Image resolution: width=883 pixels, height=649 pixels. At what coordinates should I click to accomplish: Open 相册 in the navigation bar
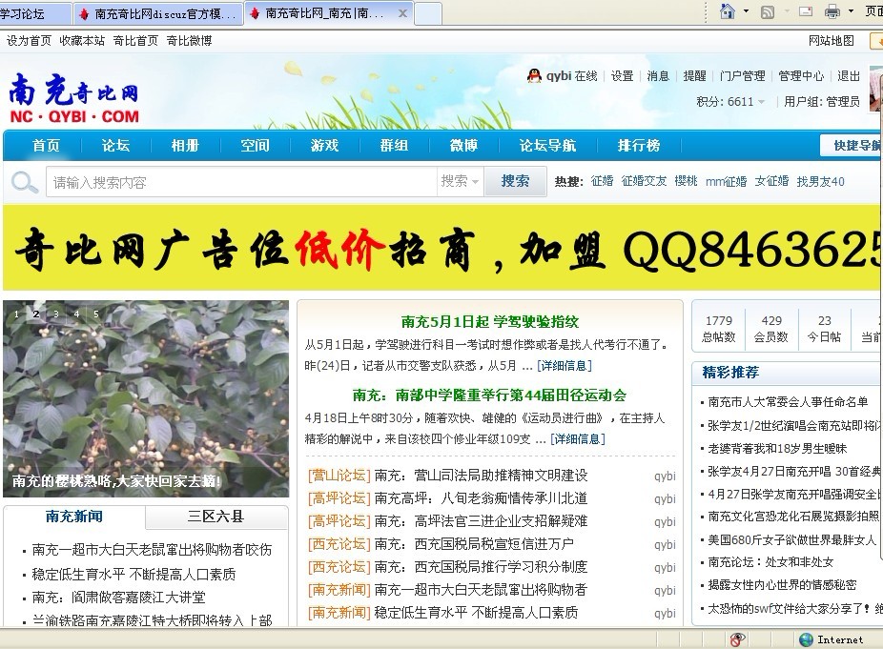click(185, 146)
